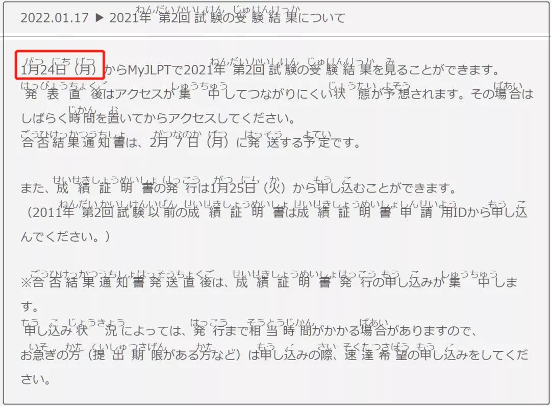This screenshot has height=406, width=551.
Task: Click the ▶ triangle icon in the header
Action: tap(99, 17)
